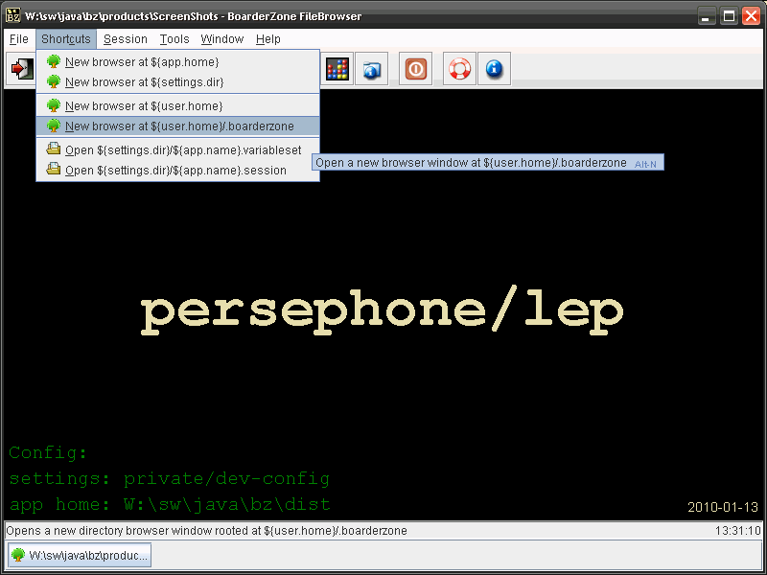The width and height of the screenshot is (767, 575).
Task: Click the folder info toolbar icon
Action: [372, 69]
